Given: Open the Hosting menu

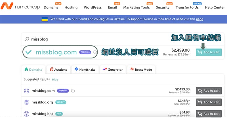Looking at the screenshot, I should (x=71, y=7).
